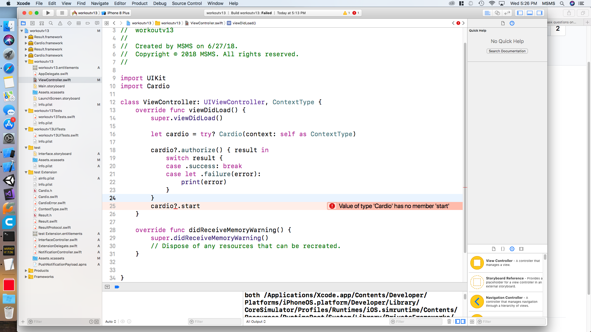Open the Breakpoint navigator icon
This screenshot has height=332, width=591.
point(88,23)
